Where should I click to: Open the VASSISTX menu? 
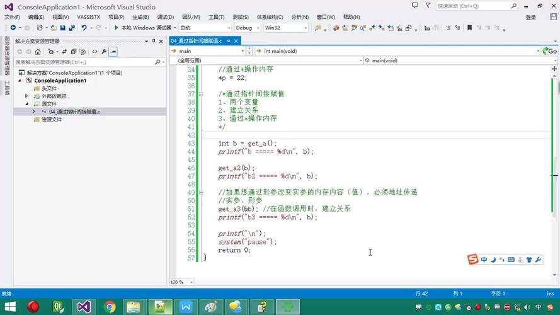click(89, 17)
